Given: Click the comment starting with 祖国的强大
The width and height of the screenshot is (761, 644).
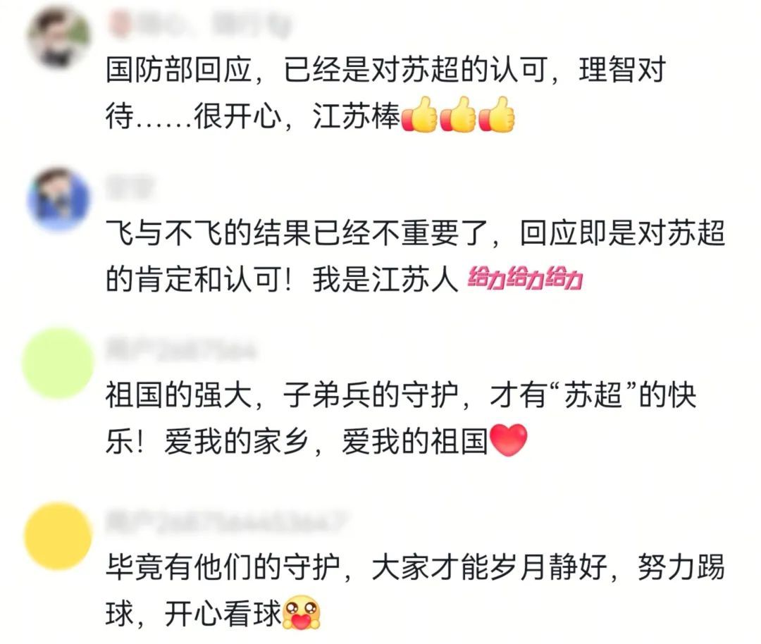Looking at the screenshot, I should pyautogui.click(x=402, y=419).
